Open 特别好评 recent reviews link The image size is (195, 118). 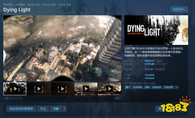(x=149, y=61)
